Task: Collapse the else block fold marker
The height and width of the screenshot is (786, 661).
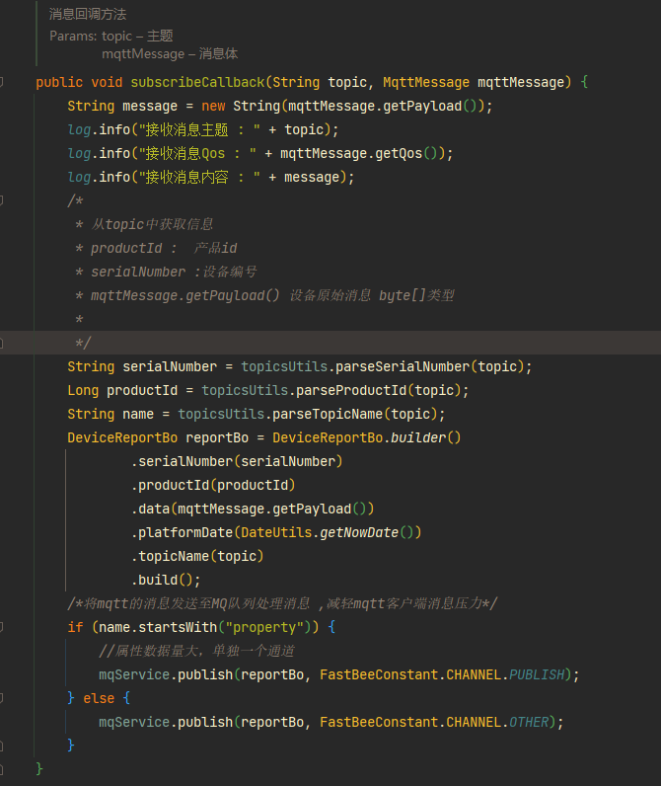Action: point(2,698)
